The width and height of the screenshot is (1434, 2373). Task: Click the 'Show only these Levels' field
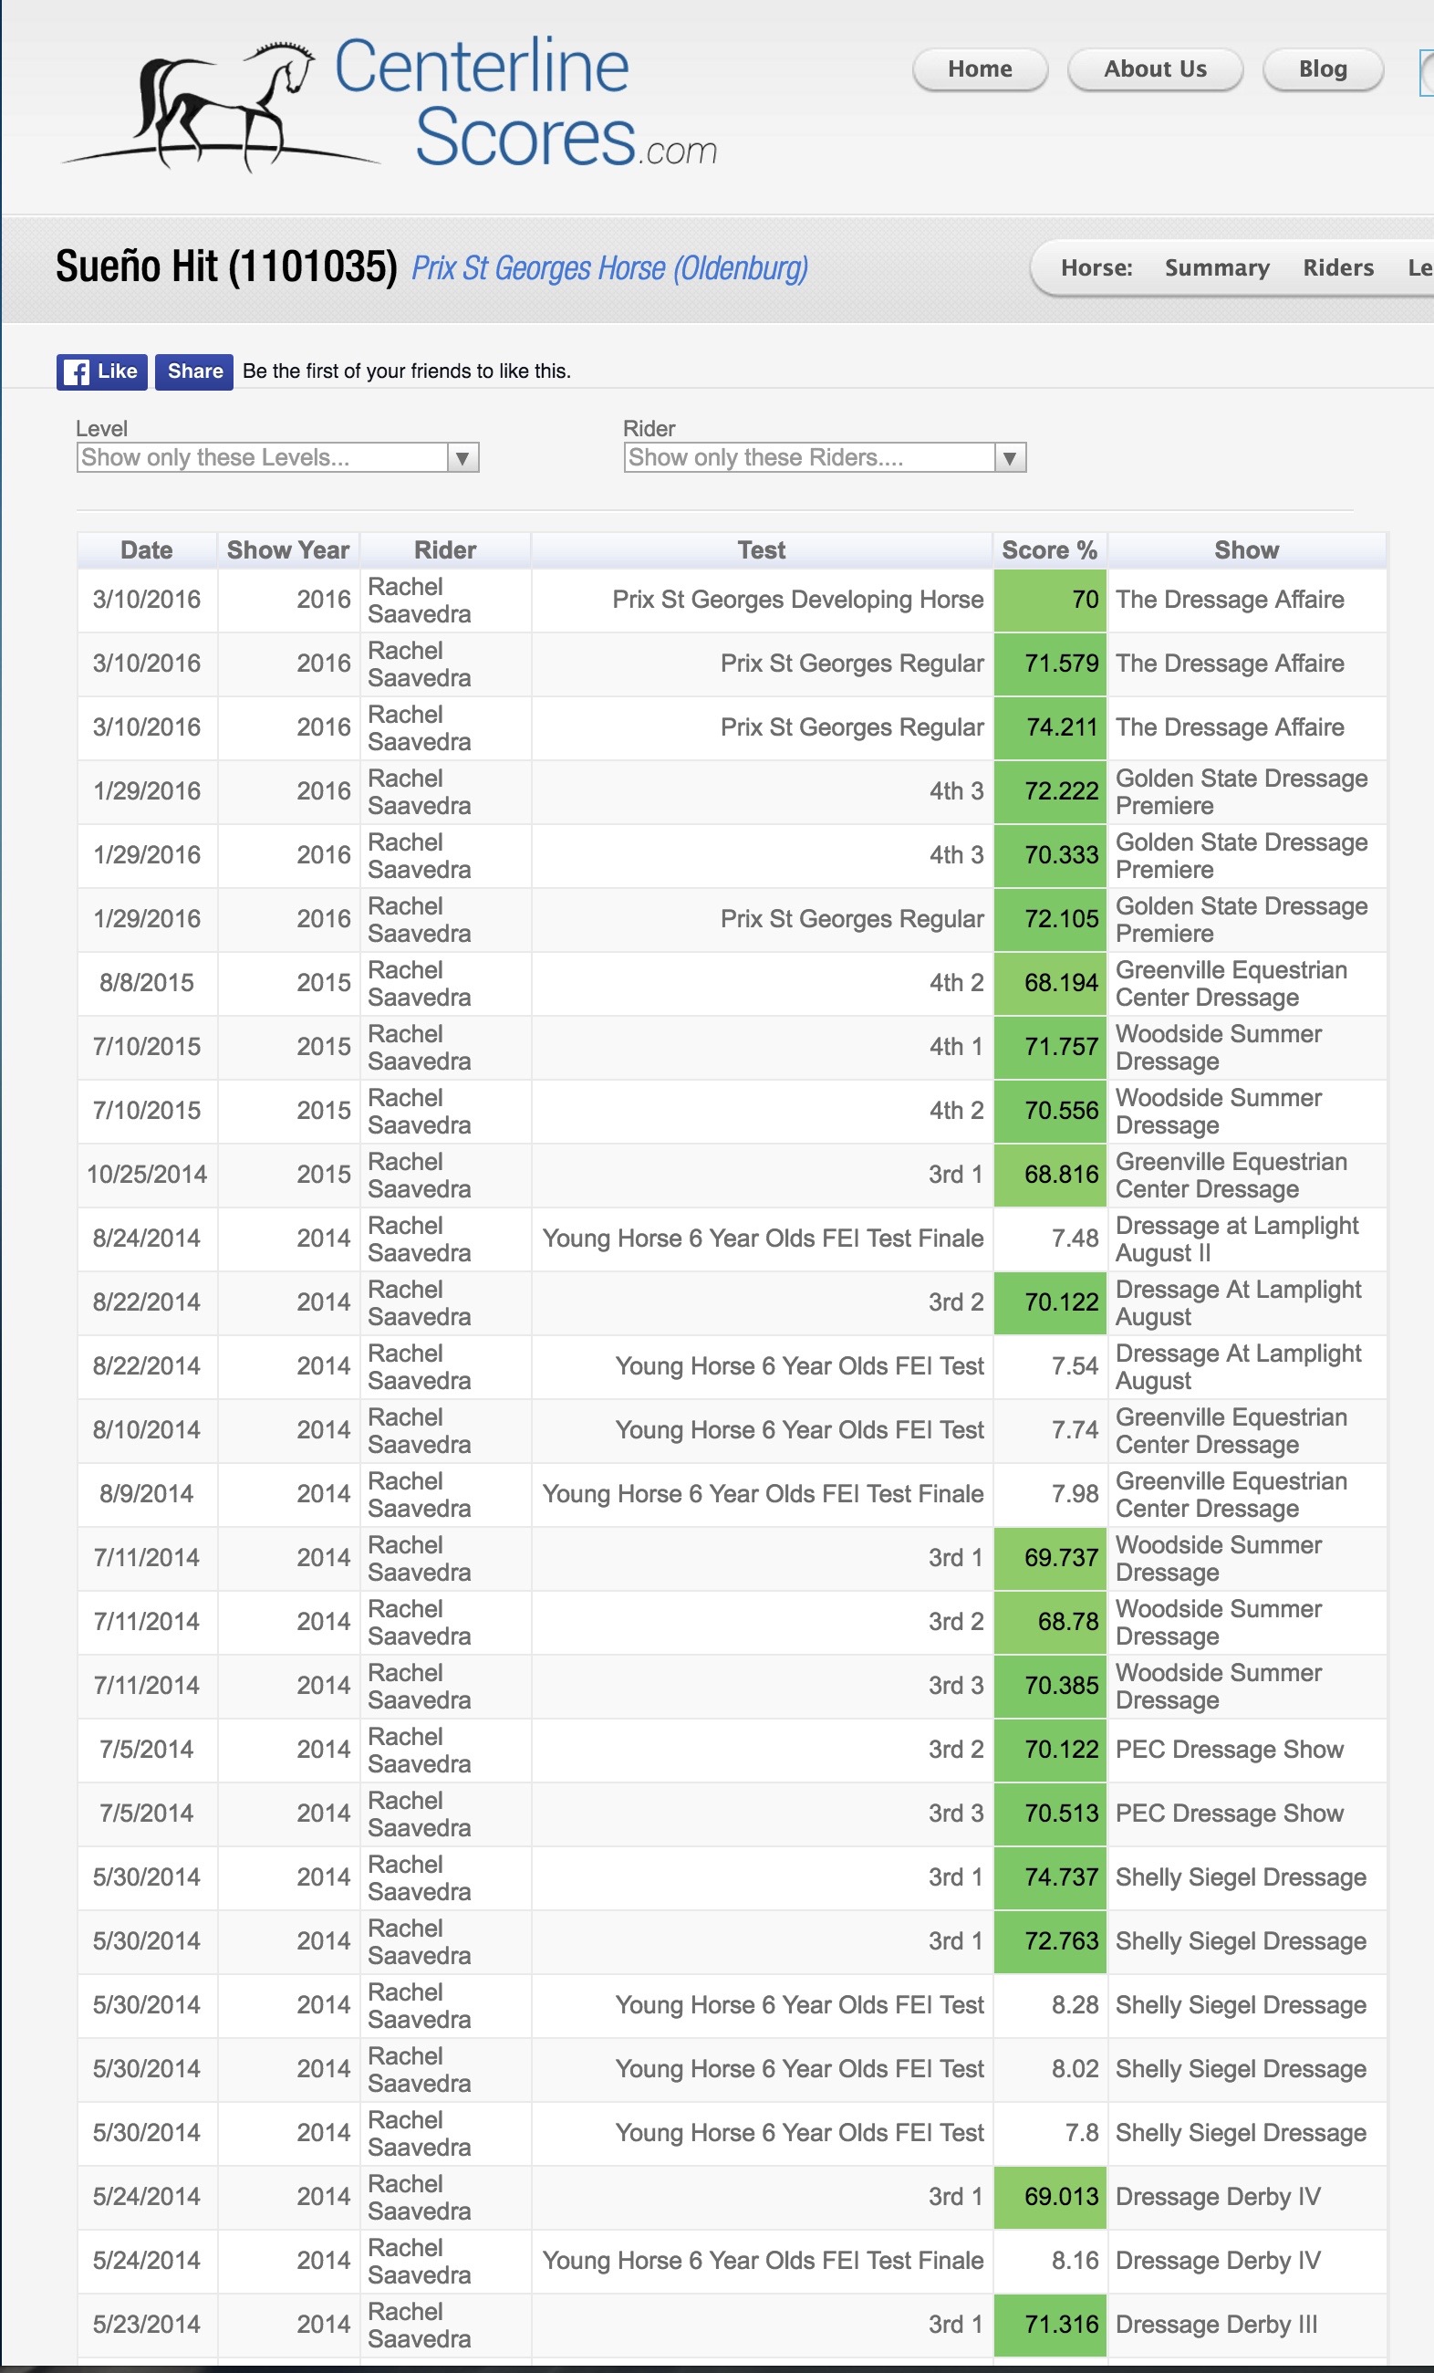point(262,457)
